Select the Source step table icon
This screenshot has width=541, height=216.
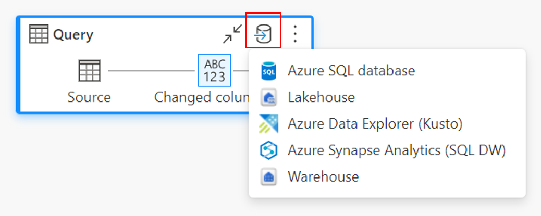coord(89,70)
